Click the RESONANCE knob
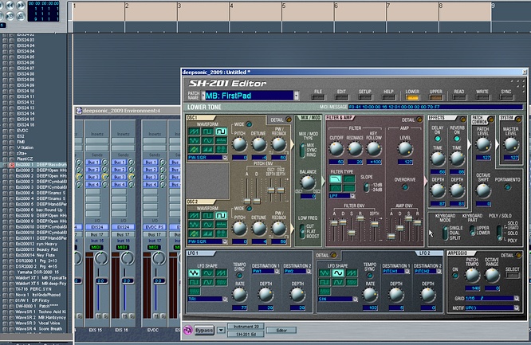Image resolution: width=531 pixels, height=345 pixels. (x=355, y=149)
